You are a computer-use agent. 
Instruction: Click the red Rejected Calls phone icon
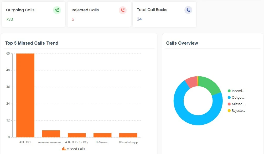pyautogui.click(x=123, y=10)
